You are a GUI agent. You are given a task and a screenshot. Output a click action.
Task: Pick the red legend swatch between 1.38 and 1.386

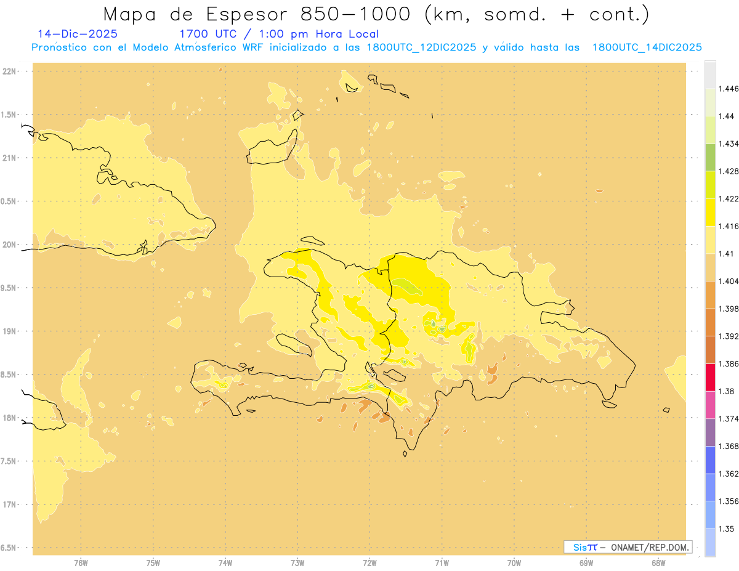point(710,378)
